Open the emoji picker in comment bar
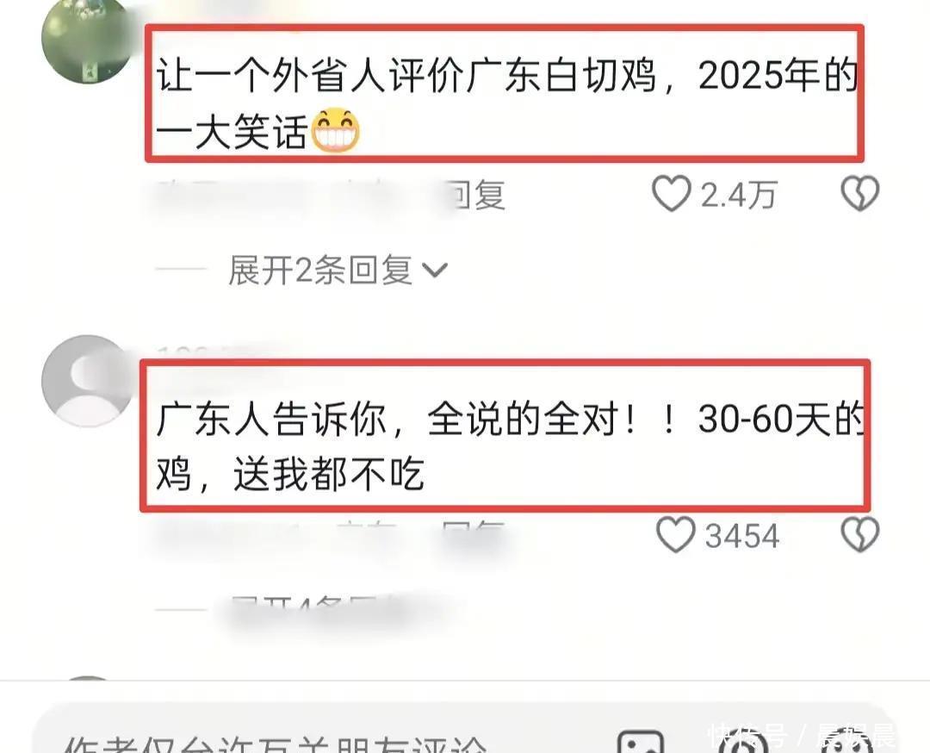Image resolution: width=930 pixels, height=753 pixels. coord(848,742)
